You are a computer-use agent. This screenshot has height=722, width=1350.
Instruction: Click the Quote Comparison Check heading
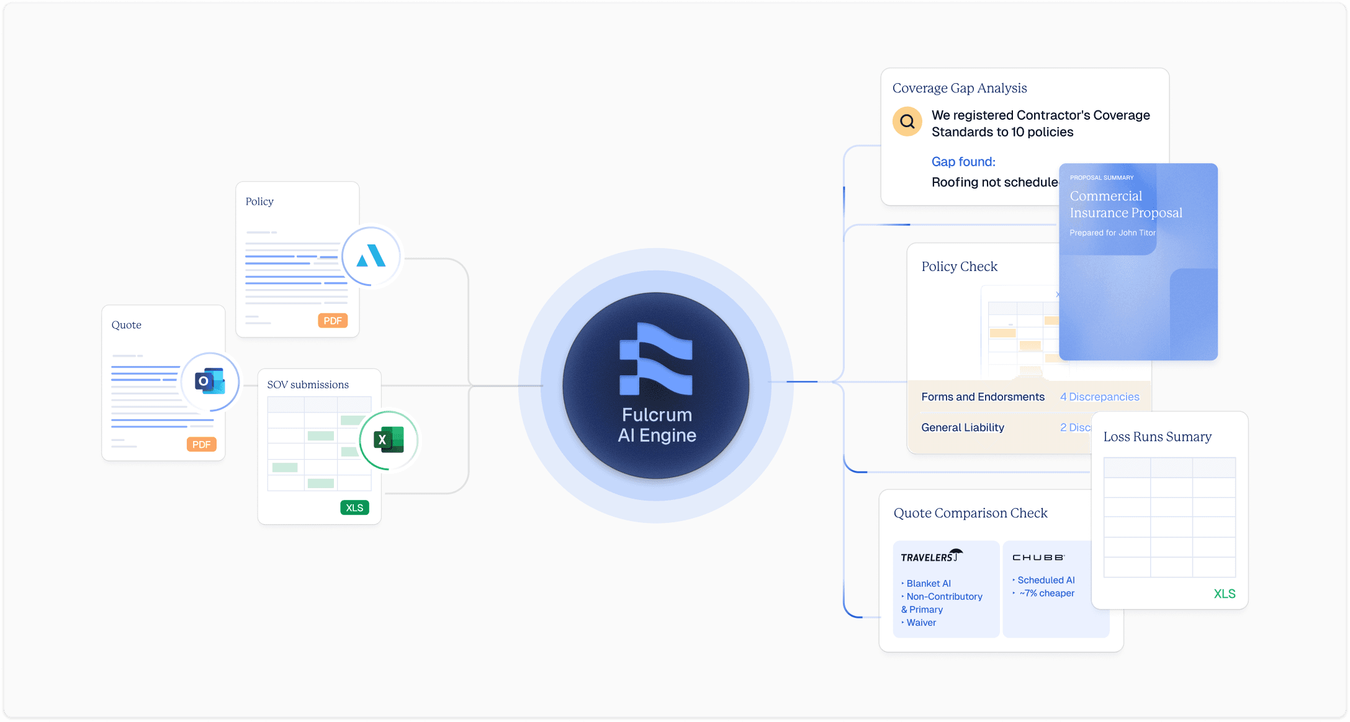pyautogui.click(x=970, y=513)
